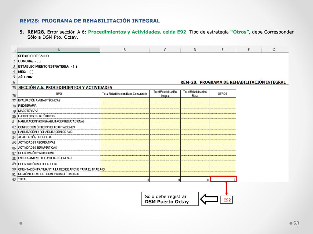Click Base Comunitaria cell in MASOTERAPIA row
The height and width of the screenshot is (234, 313).
click(125, 111)
